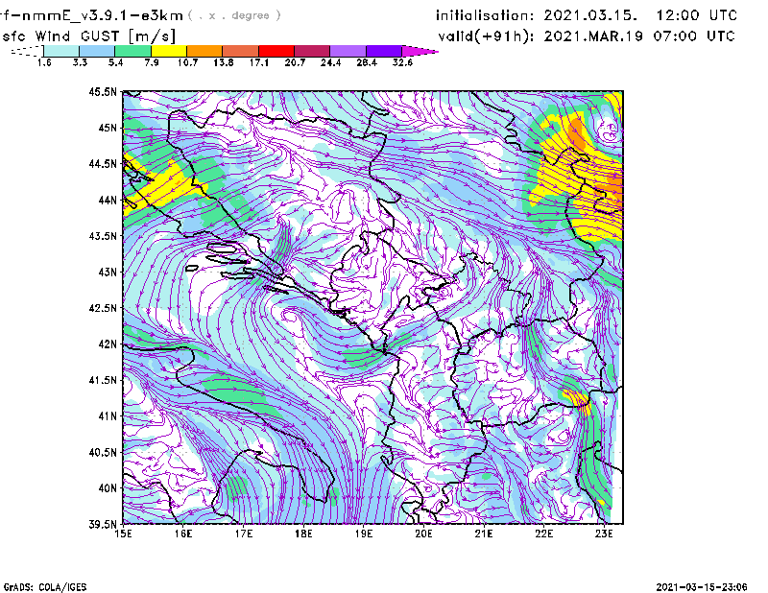This screenshot has width=768, height=593.
Task: Click the legend value 13.8
Action: (x=224, y=62)
